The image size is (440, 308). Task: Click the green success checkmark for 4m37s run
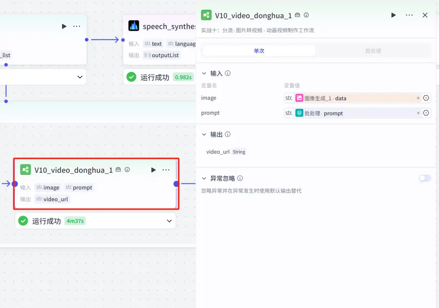(23, 221)
